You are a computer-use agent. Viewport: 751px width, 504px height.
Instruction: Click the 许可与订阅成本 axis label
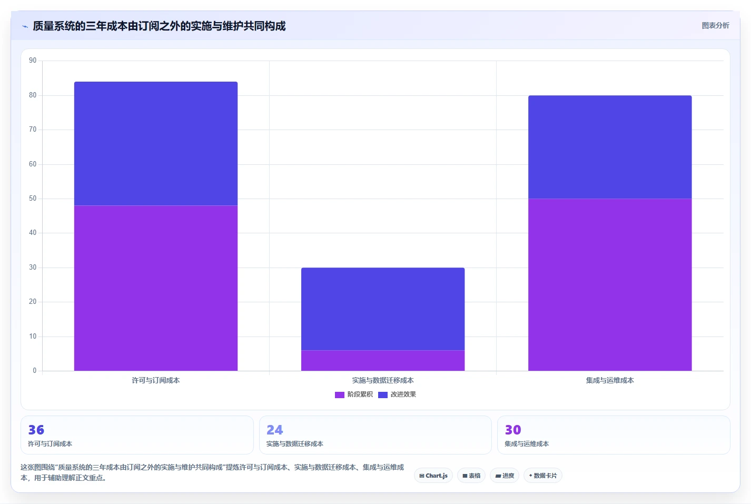click(156, 380)
